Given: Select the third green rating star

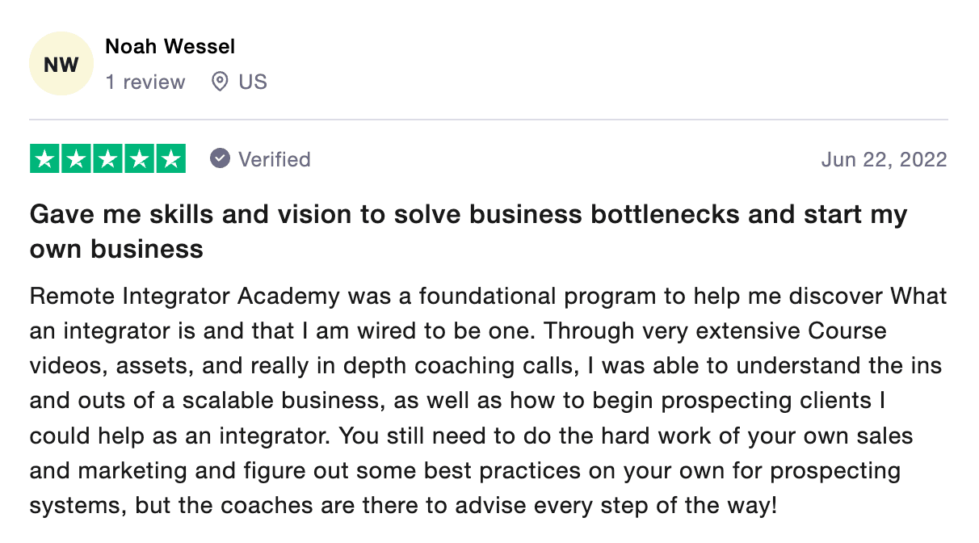Looking at the screenshot, I should click(x=107, y=159).
